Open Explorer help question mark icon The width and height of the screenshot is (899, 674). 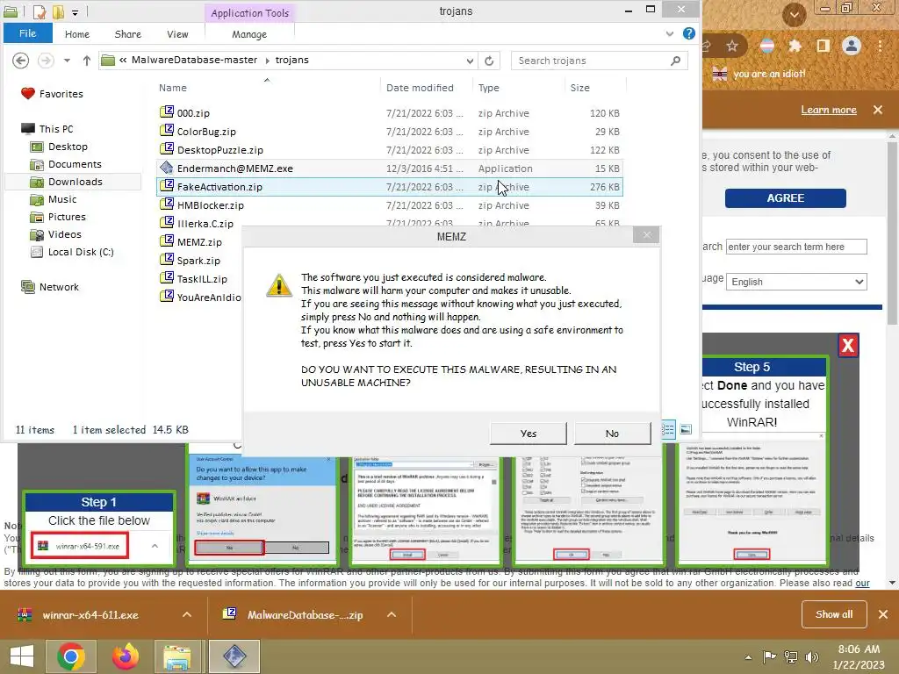[688, 34]
